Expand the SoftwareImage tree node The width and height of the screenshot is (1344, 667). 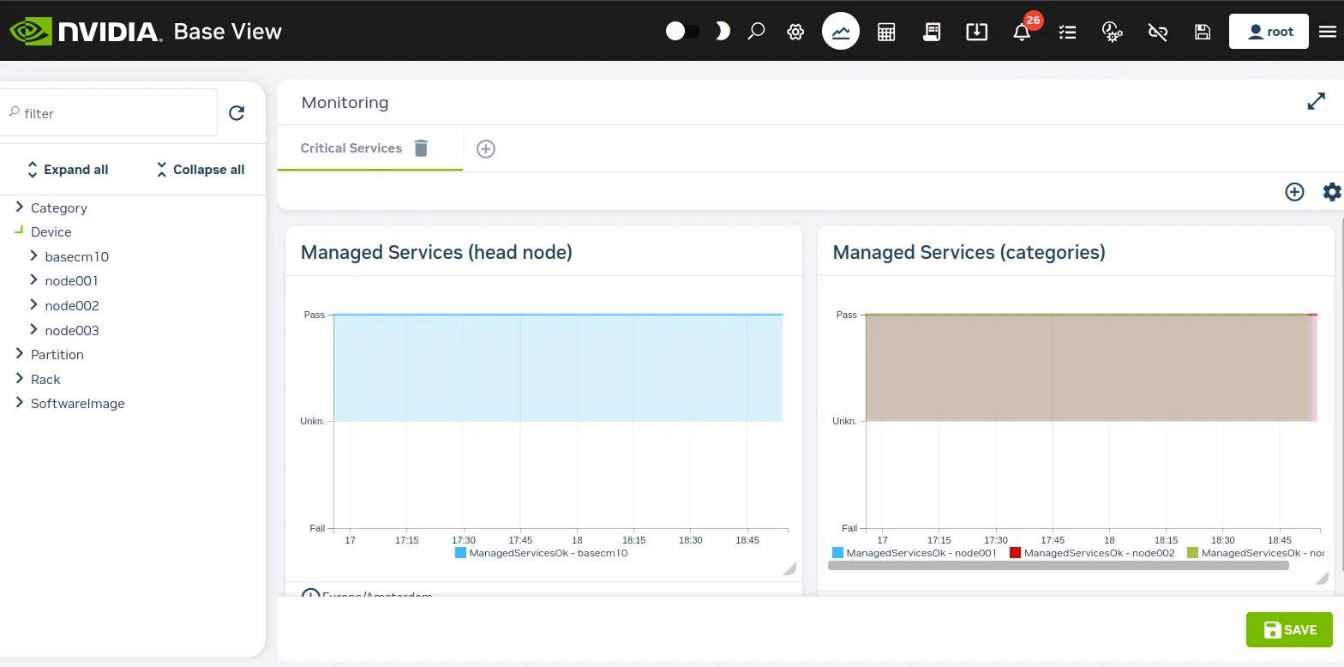click(x=19, y=402)
